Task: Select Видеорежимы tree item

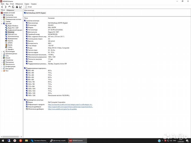Action: pos(11,39)
